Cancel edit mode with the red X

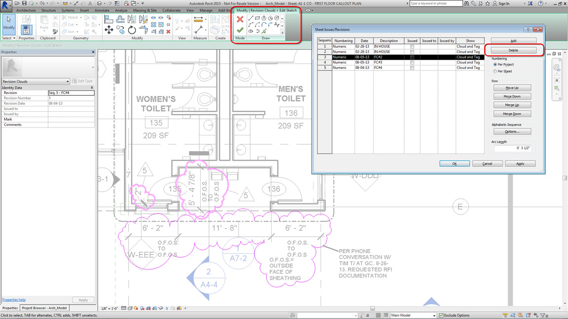240,19
